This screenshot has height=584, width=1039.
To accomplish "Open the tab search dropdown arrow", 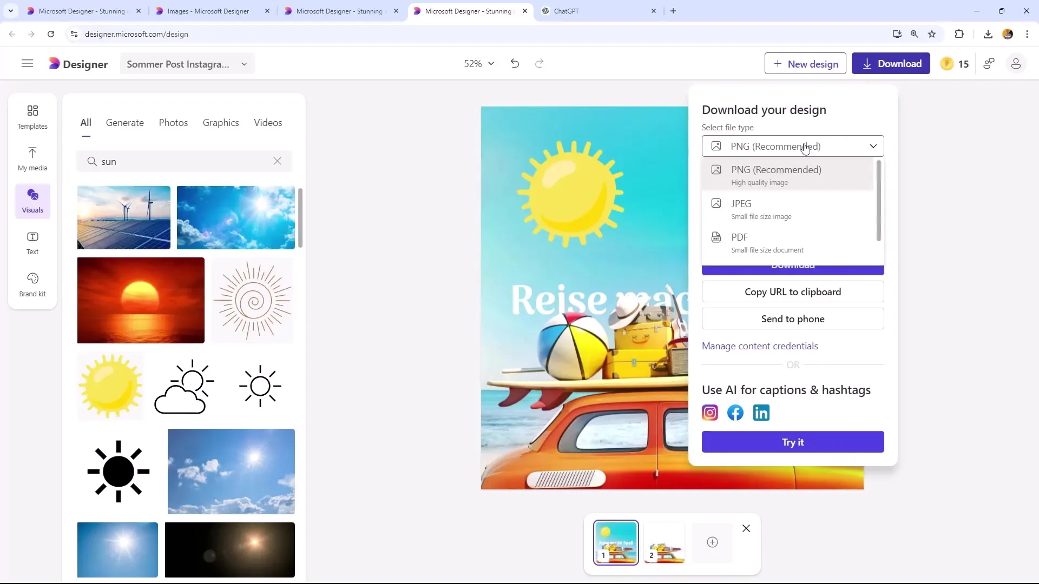I will (11, 11).
